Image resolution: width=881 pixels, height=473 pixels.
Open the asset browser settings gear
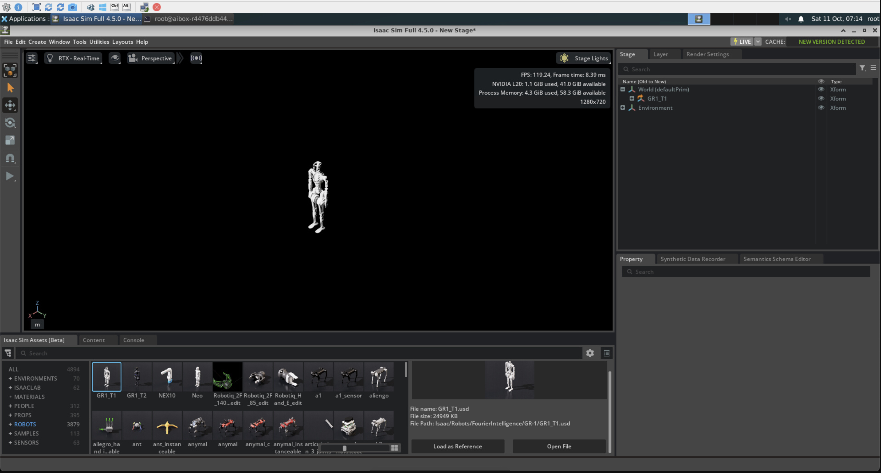(x=590, y=353)
